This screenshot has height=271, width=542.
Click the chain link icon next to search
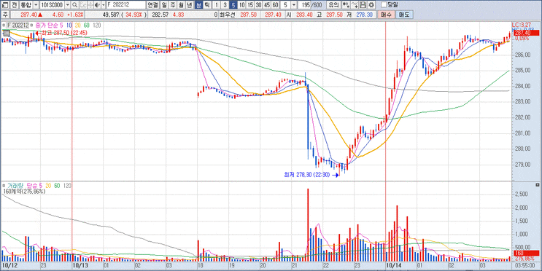pyautogui.click(x=82, y=5)
